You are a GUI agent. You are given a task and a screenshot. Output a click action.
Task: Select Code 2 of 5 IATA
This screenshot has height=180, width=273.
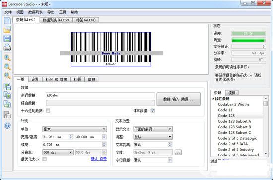pos(233,144)
